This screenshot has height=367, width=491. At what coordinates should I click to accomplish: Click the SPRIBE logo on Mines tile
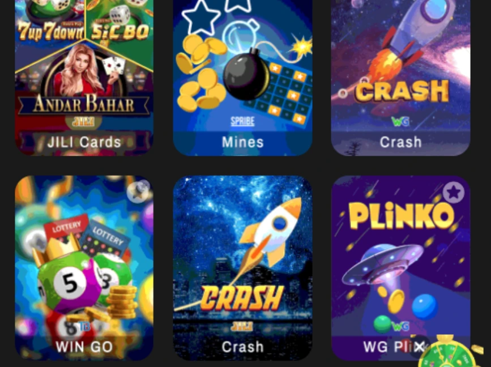point(242,122)
